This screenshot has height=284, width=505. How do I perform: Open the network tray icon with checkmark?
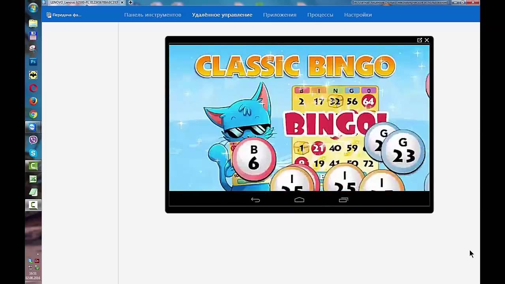(37, 267)
